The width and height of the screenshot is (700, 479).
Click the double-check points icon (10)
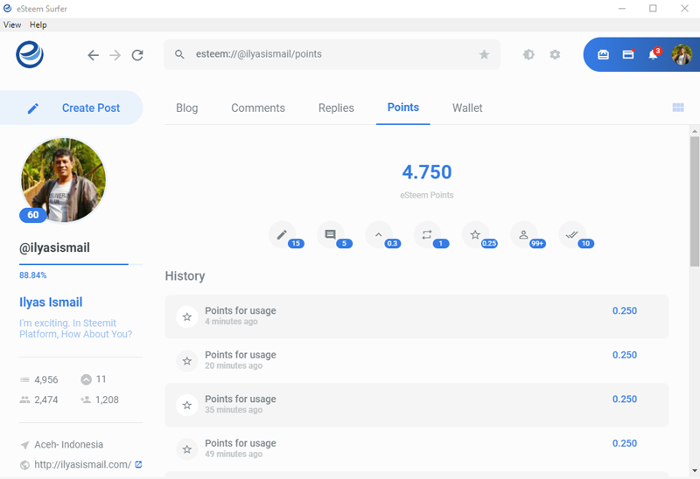[572, 234]
